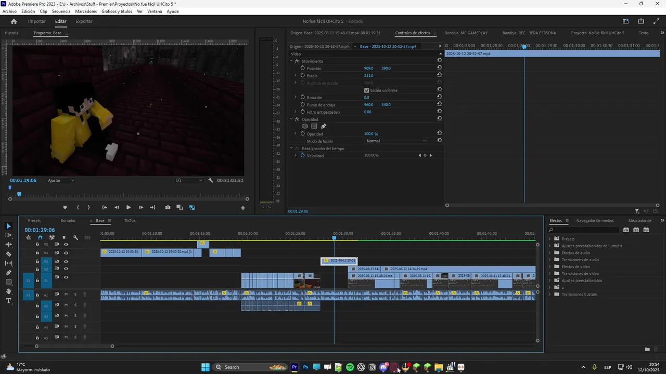666x374 pixels.
Task: Open Photoshop from the taskbar
Action: pos(305,367)
